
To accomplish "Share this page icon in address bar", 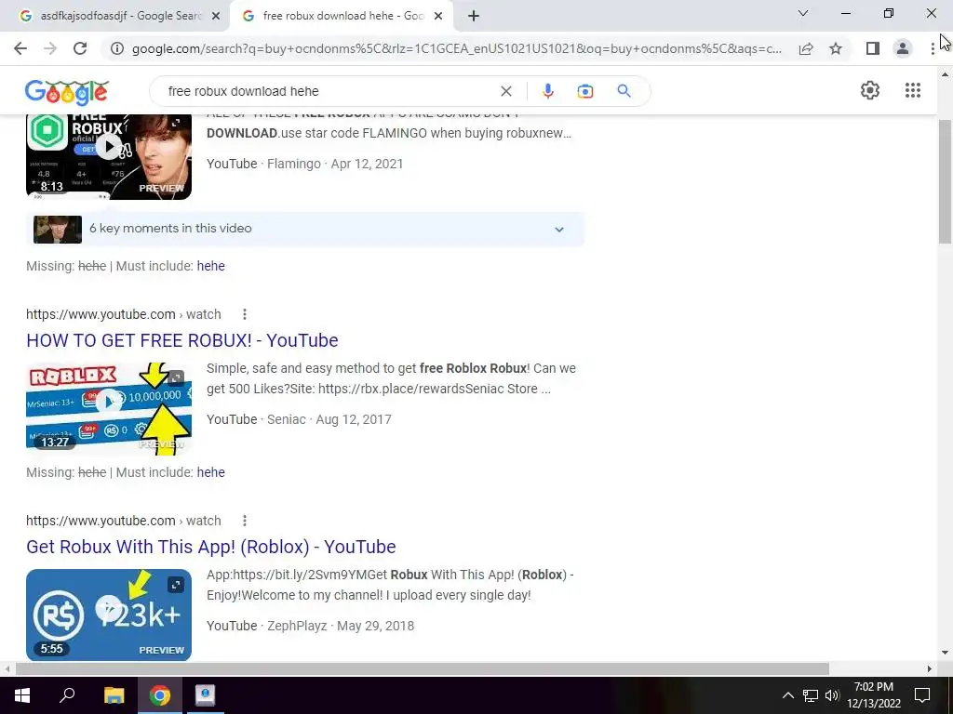I will [x=806, y=48].
